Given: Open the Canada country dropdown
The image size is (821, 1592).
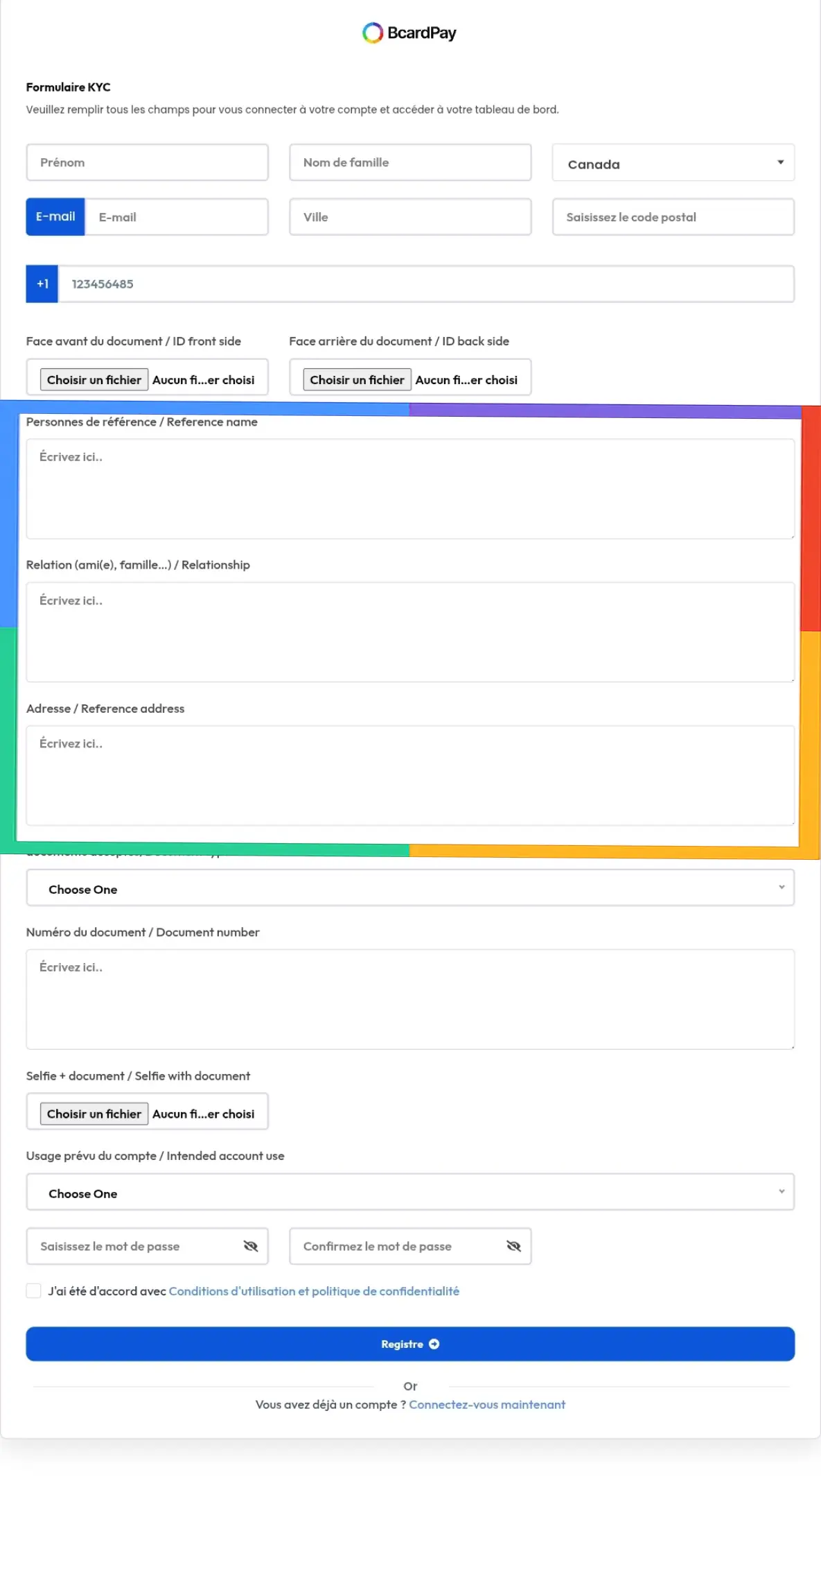Looking at the screenshot, I should 673,163.
